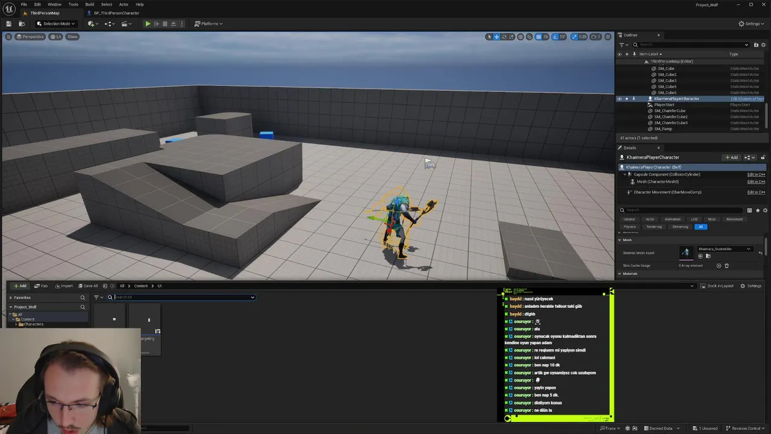Collapse Capsule Component tree arrow
The height and width of the screenshot is (434, 771).
coord(624,175)
